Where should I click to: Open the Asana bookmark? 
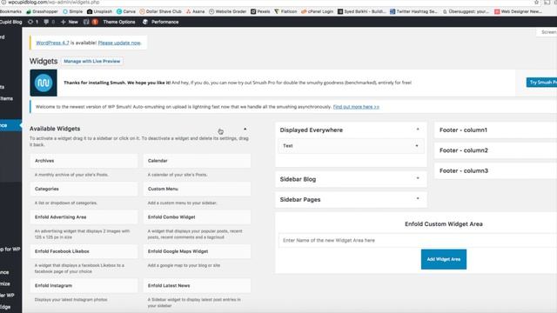(x=195, y=11)
